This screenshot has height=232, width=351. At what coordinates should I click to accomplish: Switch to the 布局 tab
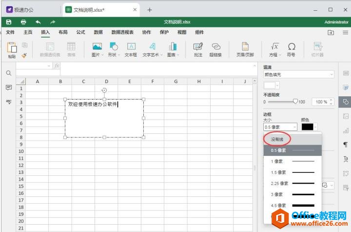[63, 32]
